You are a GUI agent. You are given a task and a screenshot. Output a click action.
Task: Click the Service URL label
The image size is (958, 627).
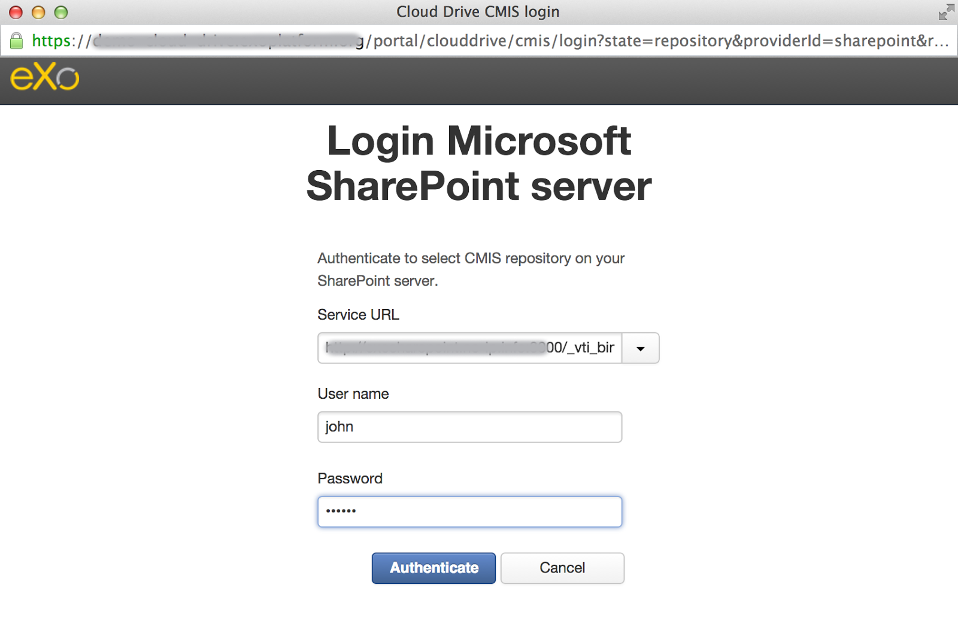pyautogui.click(x=358, y=314)
